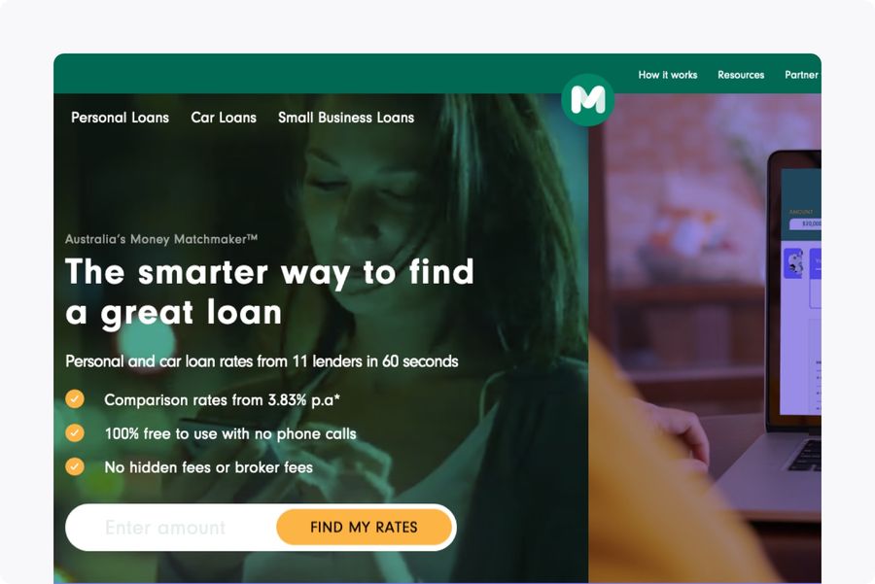The height and width of the screenshot is (584, 875).
Task: Click the smarter way to find headline
Action: pyautogui.click(x=269, y=292)
